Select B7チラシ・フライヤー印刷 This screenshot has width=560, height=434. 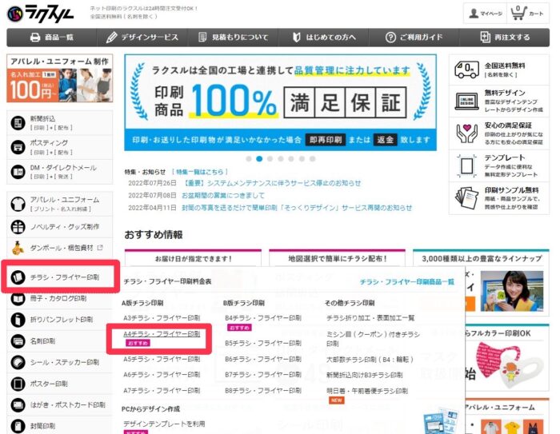tap(263, 374)
